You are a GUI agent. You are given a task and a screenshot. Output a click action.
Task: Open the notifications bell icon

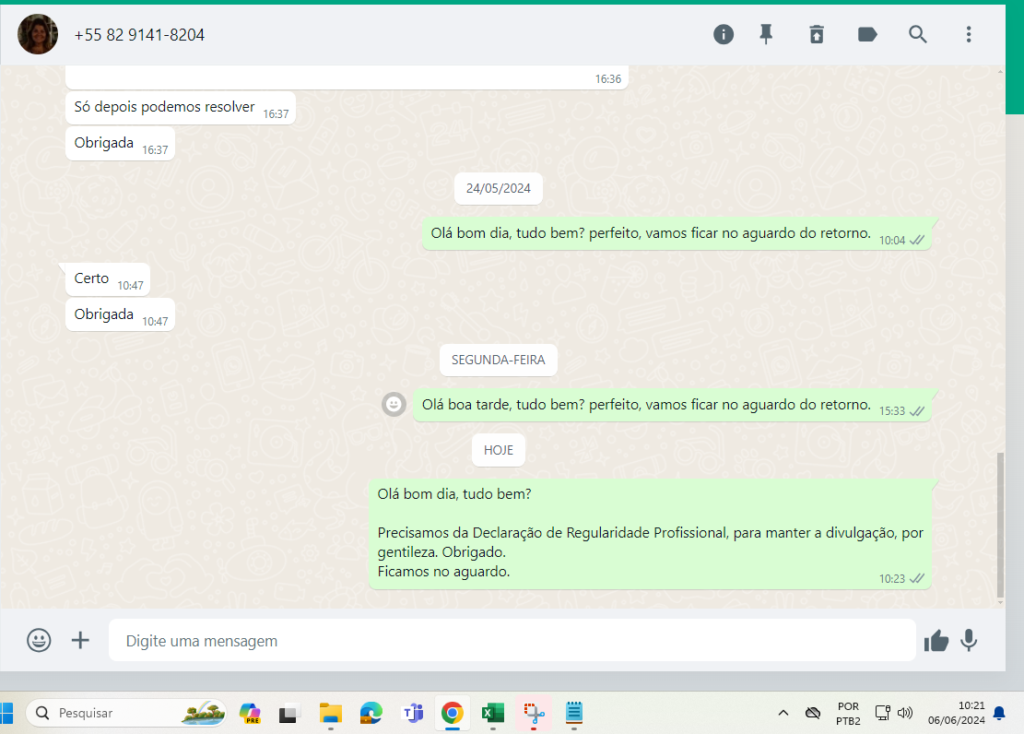tap(999, 713)
